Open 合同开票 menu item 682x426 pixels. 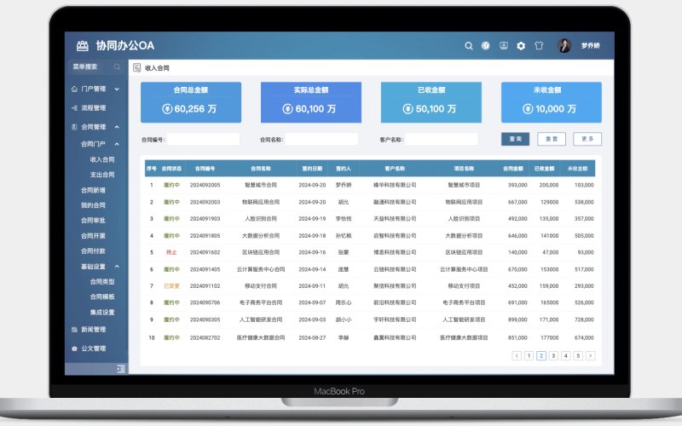93,236
